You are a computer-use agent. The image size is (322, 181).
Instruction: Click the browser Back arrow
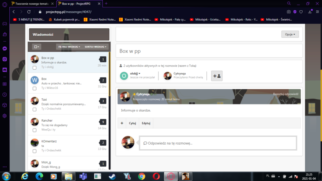pyautogui.click(x=14, y=12)
